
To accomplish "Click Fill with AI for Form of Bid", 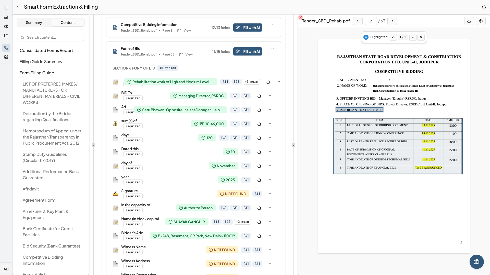I will 248,52.
